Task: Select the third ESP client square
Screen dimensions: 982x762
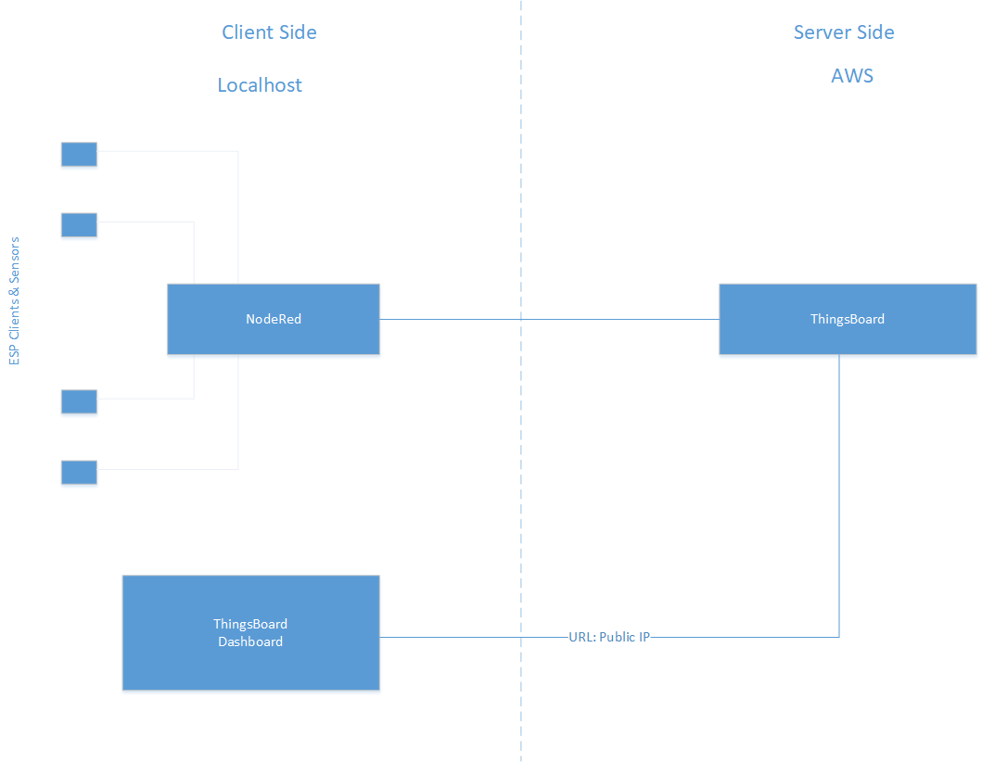Action: 79,401
